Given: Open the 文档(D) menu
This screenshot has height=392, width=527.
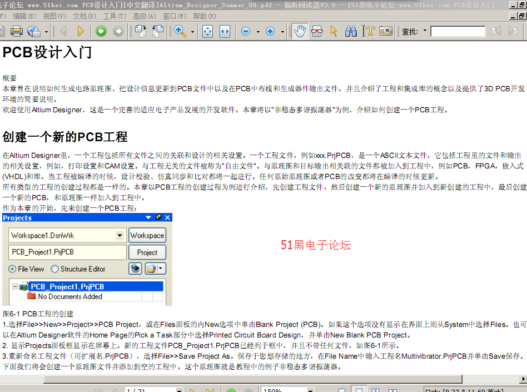Looking at the screenshot, I should [x=84, y=16].
